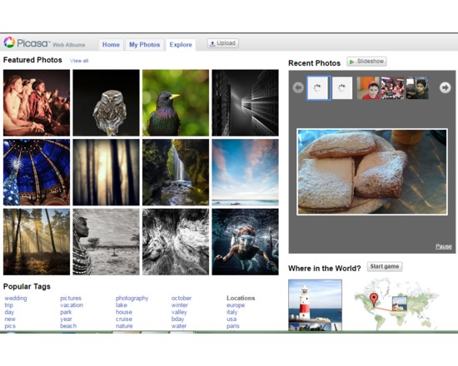458x366 pixels.
Task: Open the paris location tag
Action: [233, 326]
